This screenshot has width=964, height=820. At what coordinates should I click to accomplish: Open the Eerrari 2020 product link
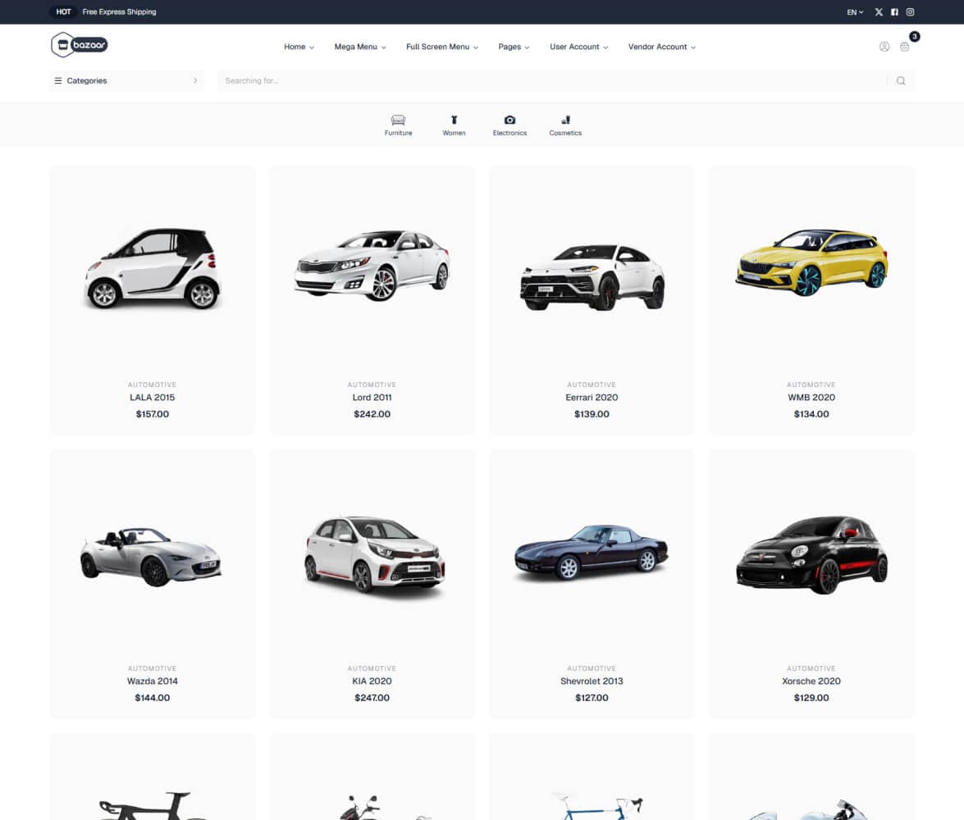(x=592, y=397)
